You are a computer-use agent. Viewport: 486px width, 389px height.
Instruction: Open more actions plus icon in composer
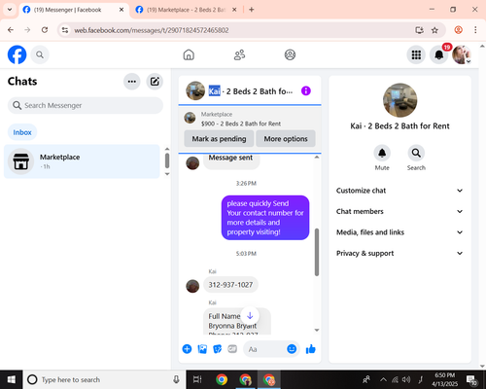point(187,349)
